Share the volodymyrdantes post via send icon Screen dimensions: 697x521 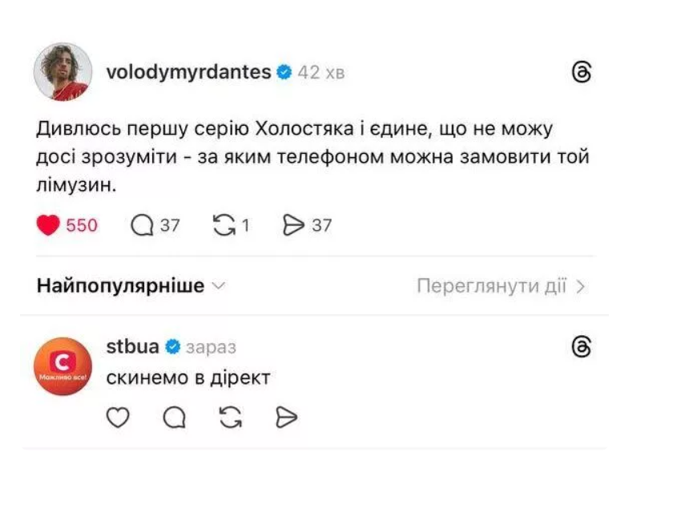[295, 225]
